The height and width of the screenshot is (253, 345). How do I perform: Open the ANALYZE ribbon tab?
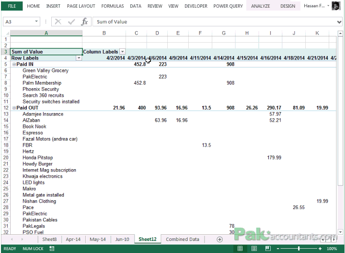(261, 6)
